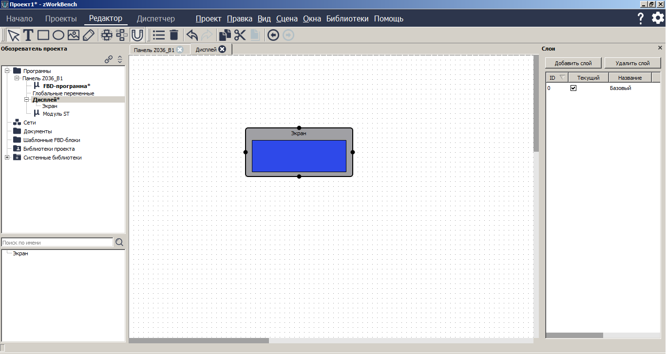Click the blue screen rectangle on canvas
Viewport: 666px width, 354px height.
[299, 156]
